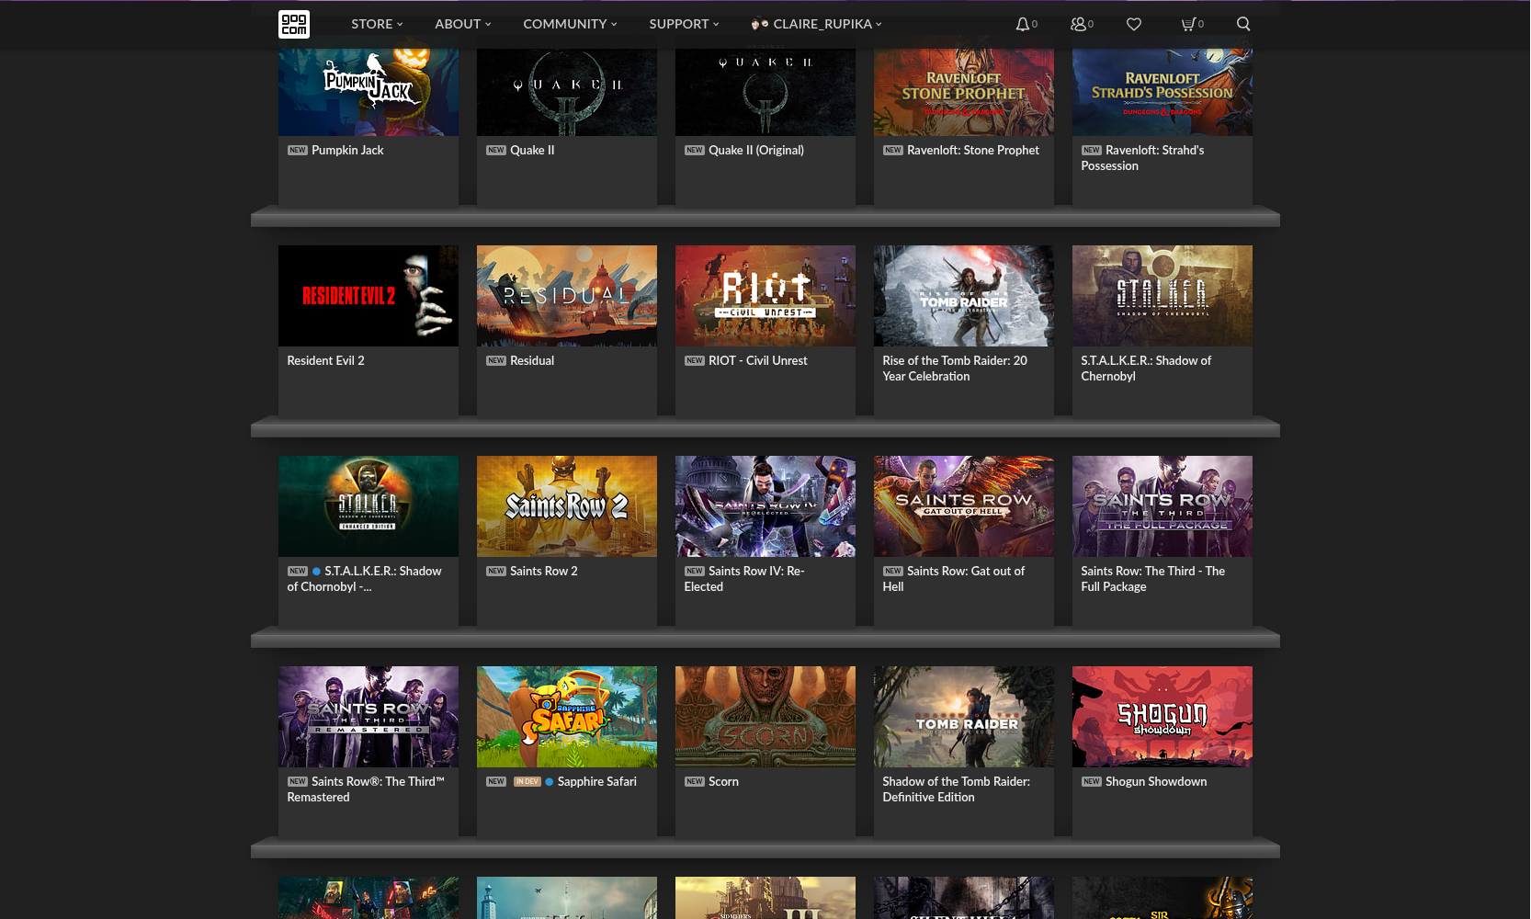Click Shadow of the Tomb Raider title
Screen dimensions: 1531x919
pos(956,789)
